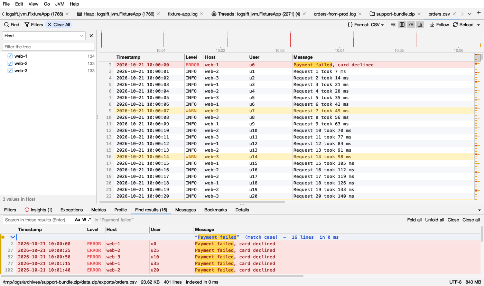Switch to the Insights (1) tab

38,210
